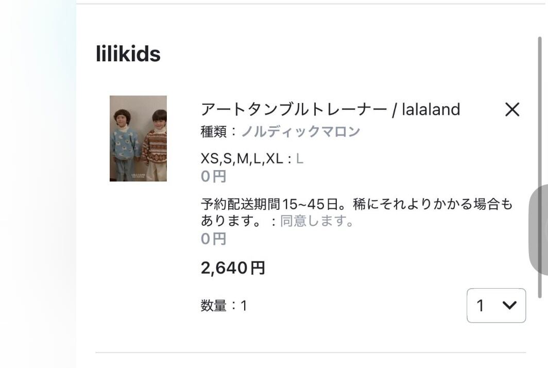This screenshot has width=548, height=368.
Task: Click the 0円 below the agreement line
Action: (213, 239)
